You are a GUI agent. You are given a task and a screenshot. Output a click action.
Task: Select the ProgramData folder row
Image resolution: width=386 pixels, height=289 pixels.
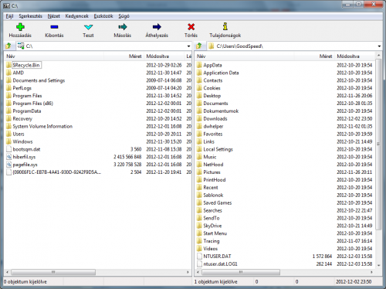click(98, 111)
